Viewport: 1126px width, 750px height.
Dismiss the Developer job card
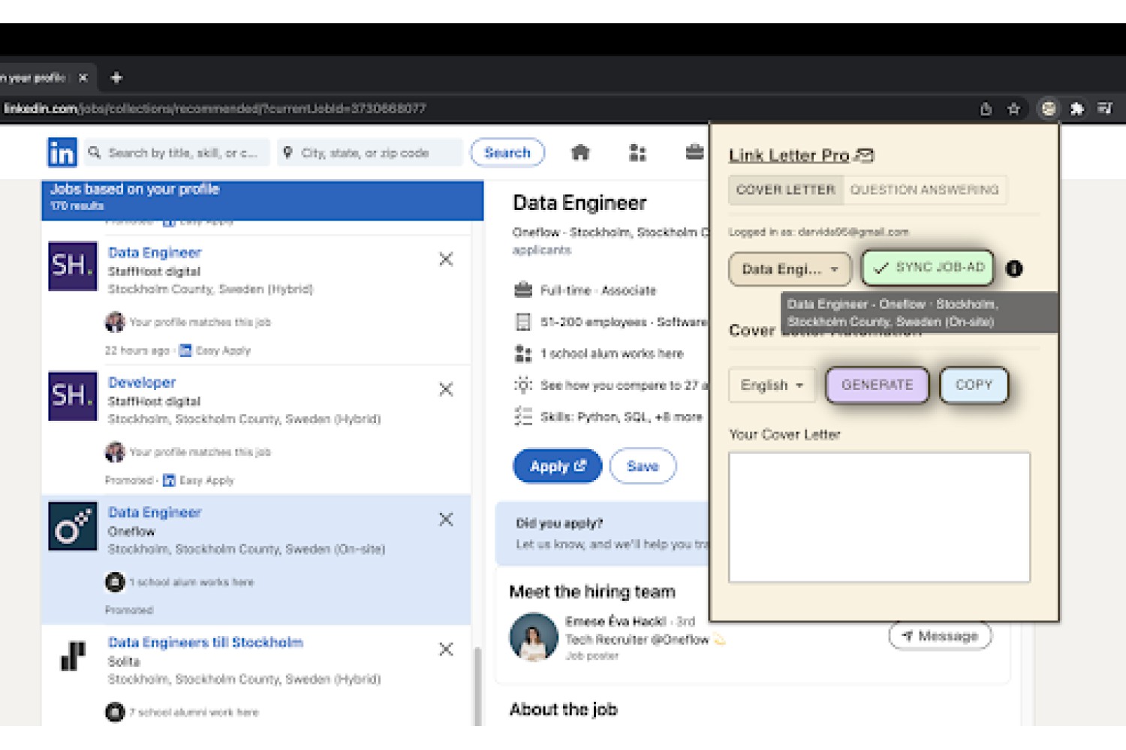point(446,389)
